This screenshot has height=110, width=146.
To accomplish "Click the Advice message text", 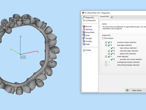I will 124,28.
